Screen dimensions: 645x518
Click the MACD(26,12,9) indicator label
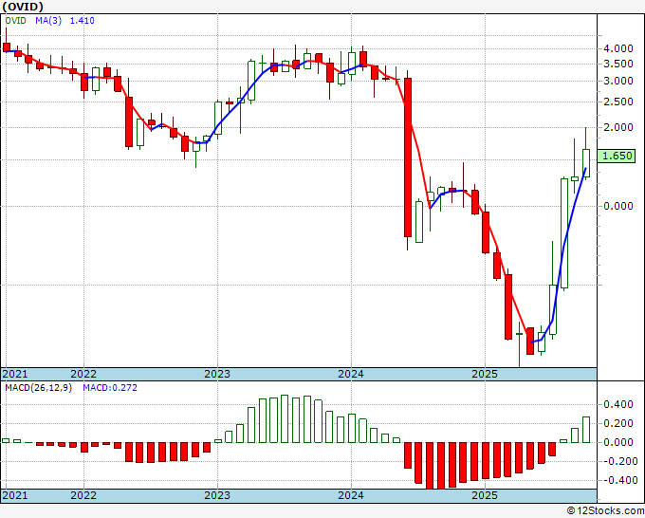[38, 388]
